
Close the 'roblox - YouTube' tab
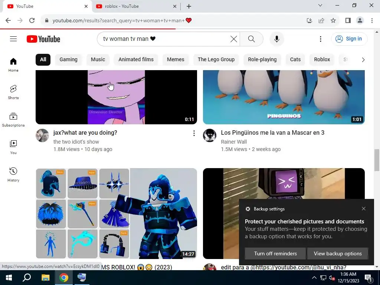point(175,6)
